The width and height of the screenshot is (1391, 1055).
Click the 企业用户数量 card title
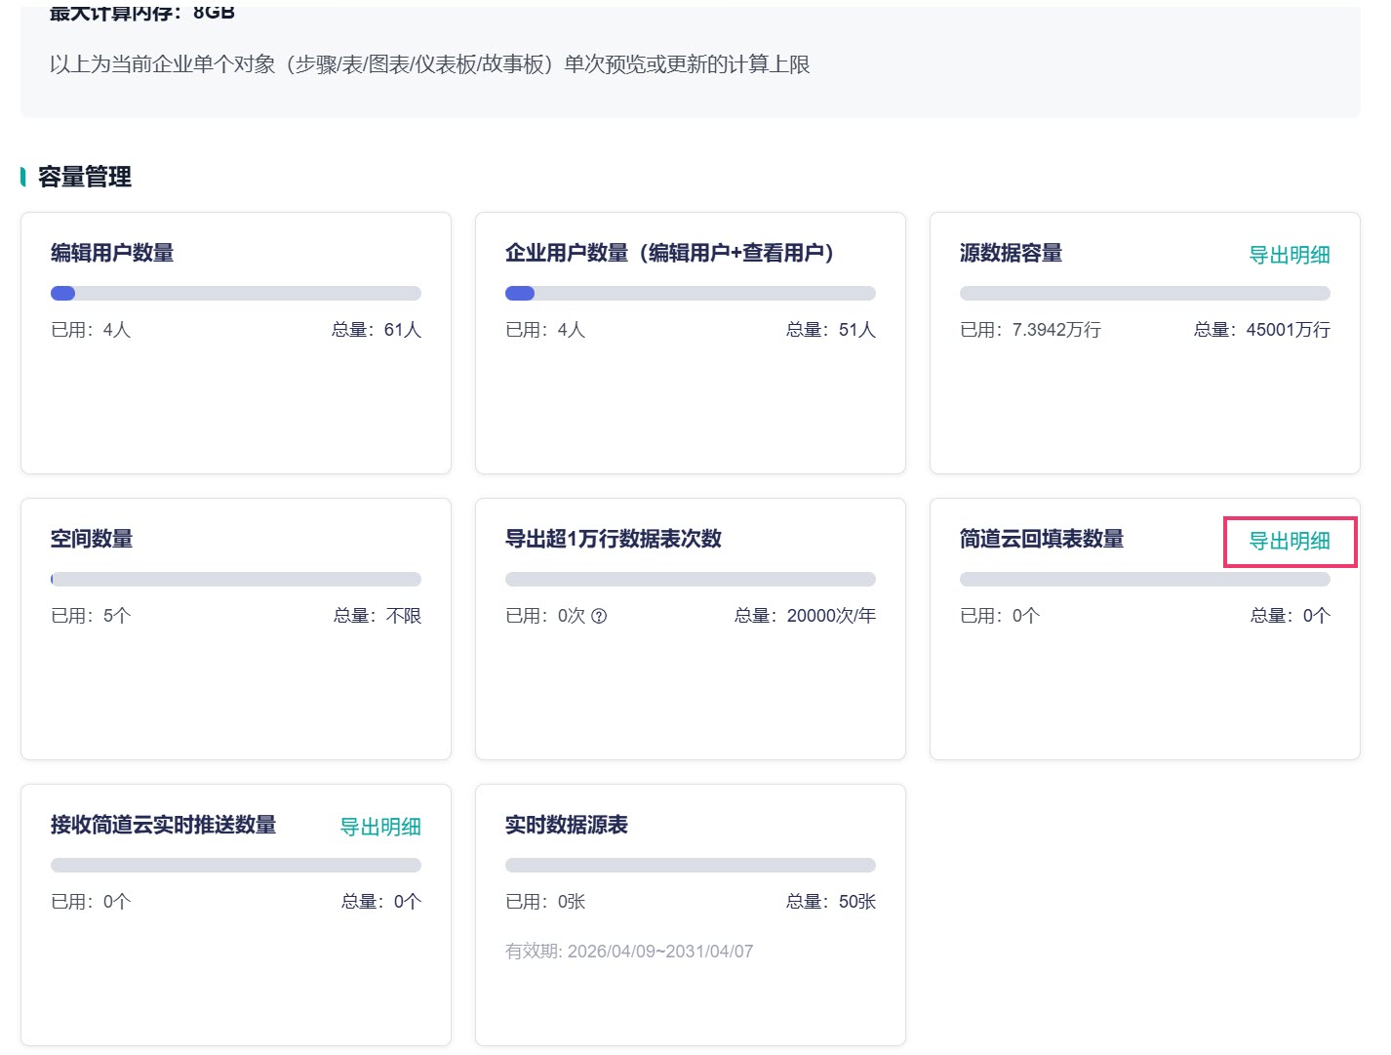[670, 253]
